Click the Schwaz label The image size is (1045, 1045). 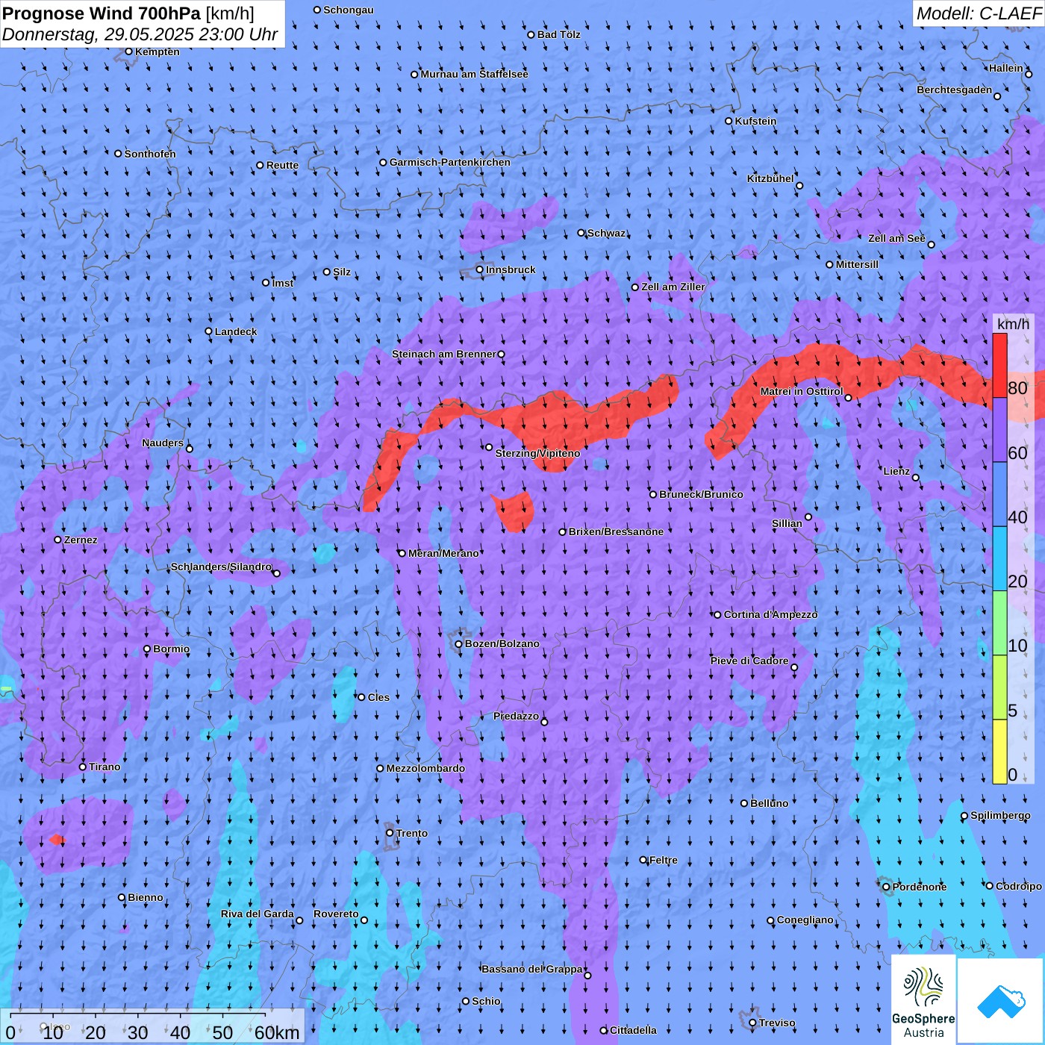(x=607, y=233)
